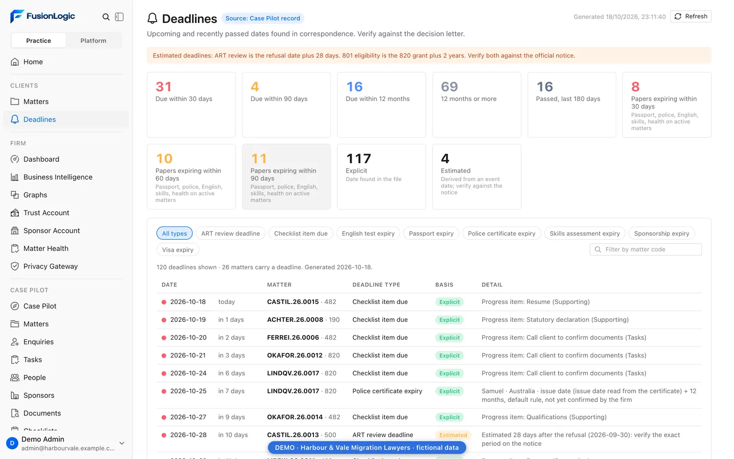Filter by Sponsorship expiry chip
This screenshot has width=734, height=459.
pyautogui.click(x=662, y=234)
